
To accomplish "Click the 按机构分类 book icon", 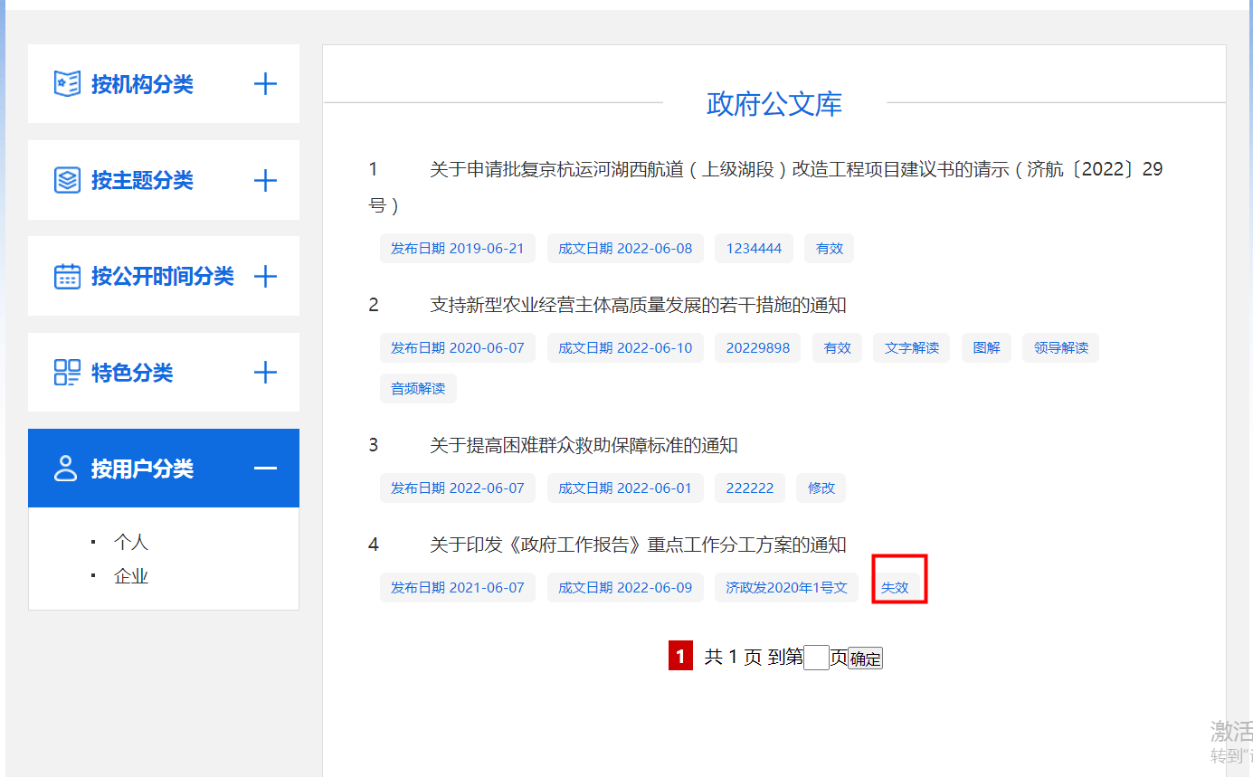I will coord(67,84).
